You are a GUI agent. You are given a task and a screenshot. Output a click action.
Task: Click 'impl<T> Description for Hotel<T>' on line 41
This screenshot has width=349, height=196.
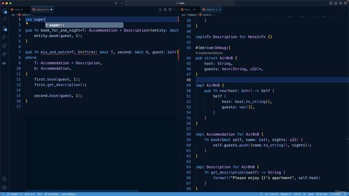point(230,36)
